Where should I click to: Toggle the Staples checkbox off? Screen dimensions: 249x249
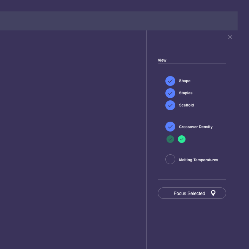pos(170,93)
